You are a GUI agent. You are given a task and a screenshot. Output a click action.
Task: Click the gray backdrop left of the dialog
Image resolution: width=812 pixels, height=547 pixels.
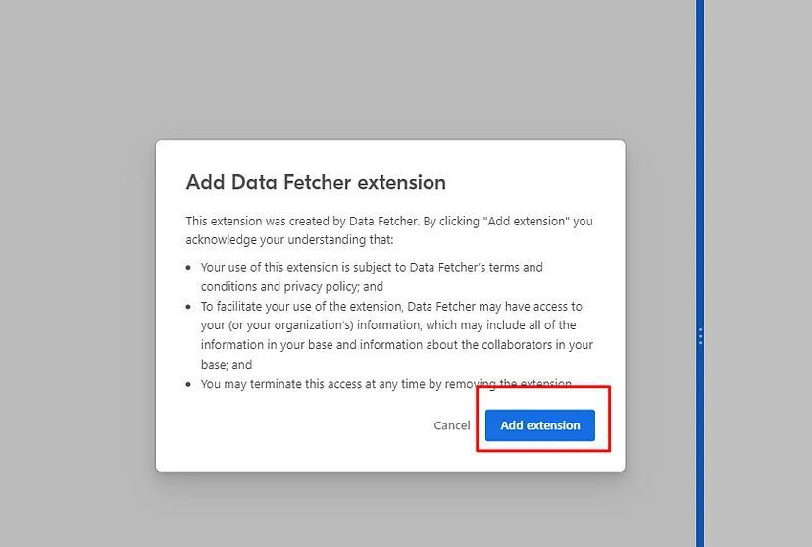78,294
